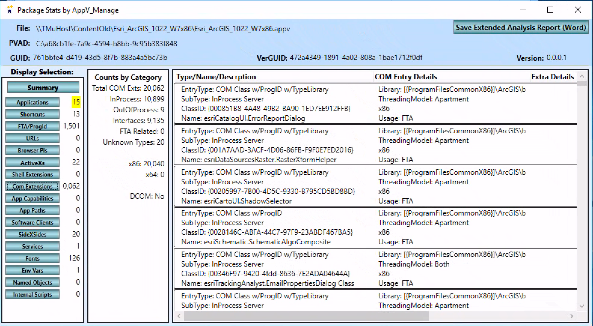Viewport: 593px width, 326px height.
Task: Click the 'ThreadingModel: Both' detail text
Action: pos(414,264)
